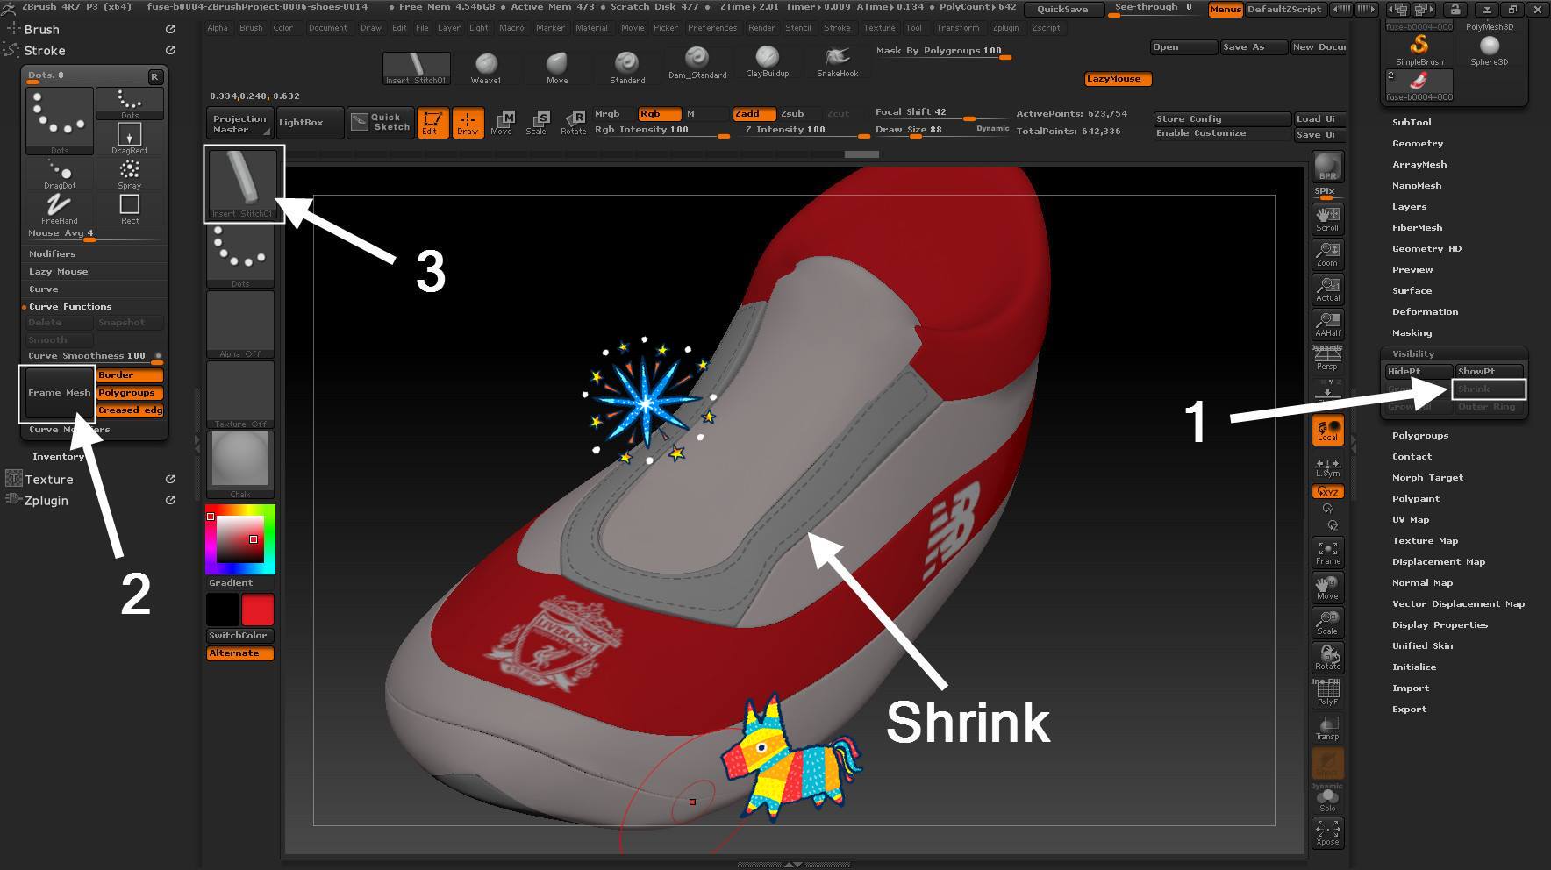The height and width of the screenshot is (870, 1551).
Task: Select the Spray stroke icon
Action: tap(129, 173)
